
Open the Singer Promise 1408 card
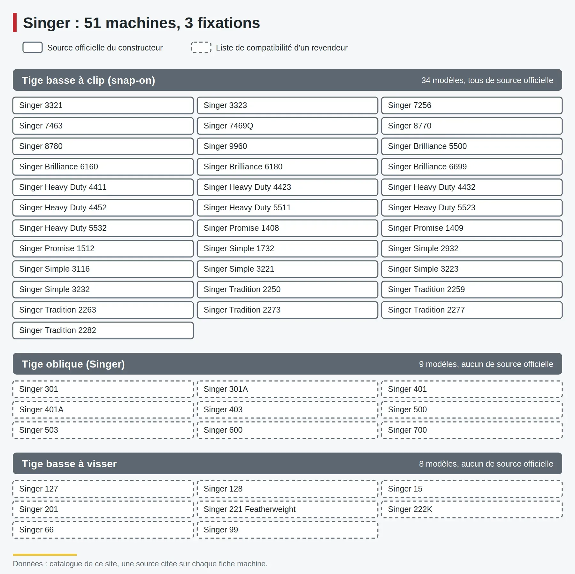point(287,228)
